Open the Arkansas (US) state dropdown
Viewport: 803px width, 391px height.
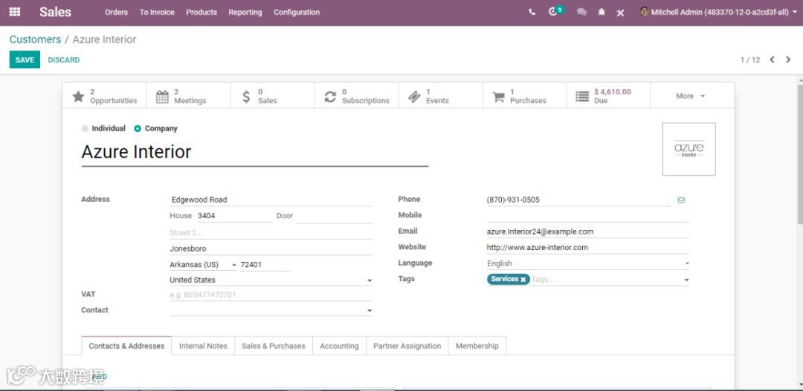tap(203, 265)
